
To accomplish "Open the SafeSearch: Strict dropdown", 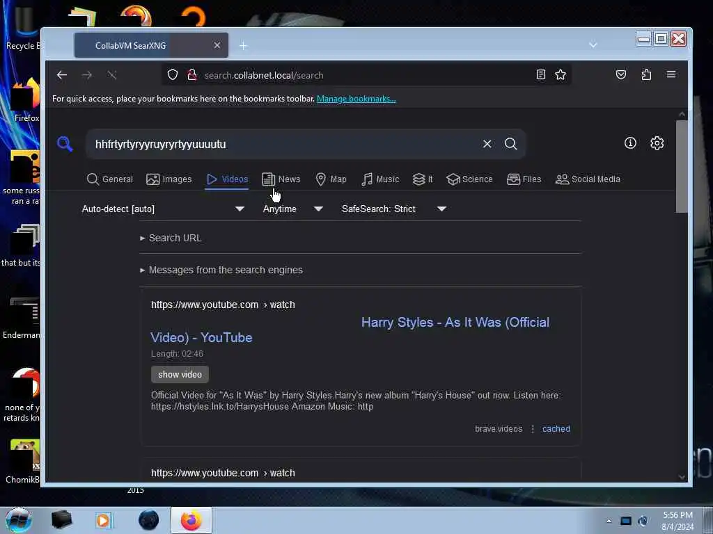I will click(394, 209).
